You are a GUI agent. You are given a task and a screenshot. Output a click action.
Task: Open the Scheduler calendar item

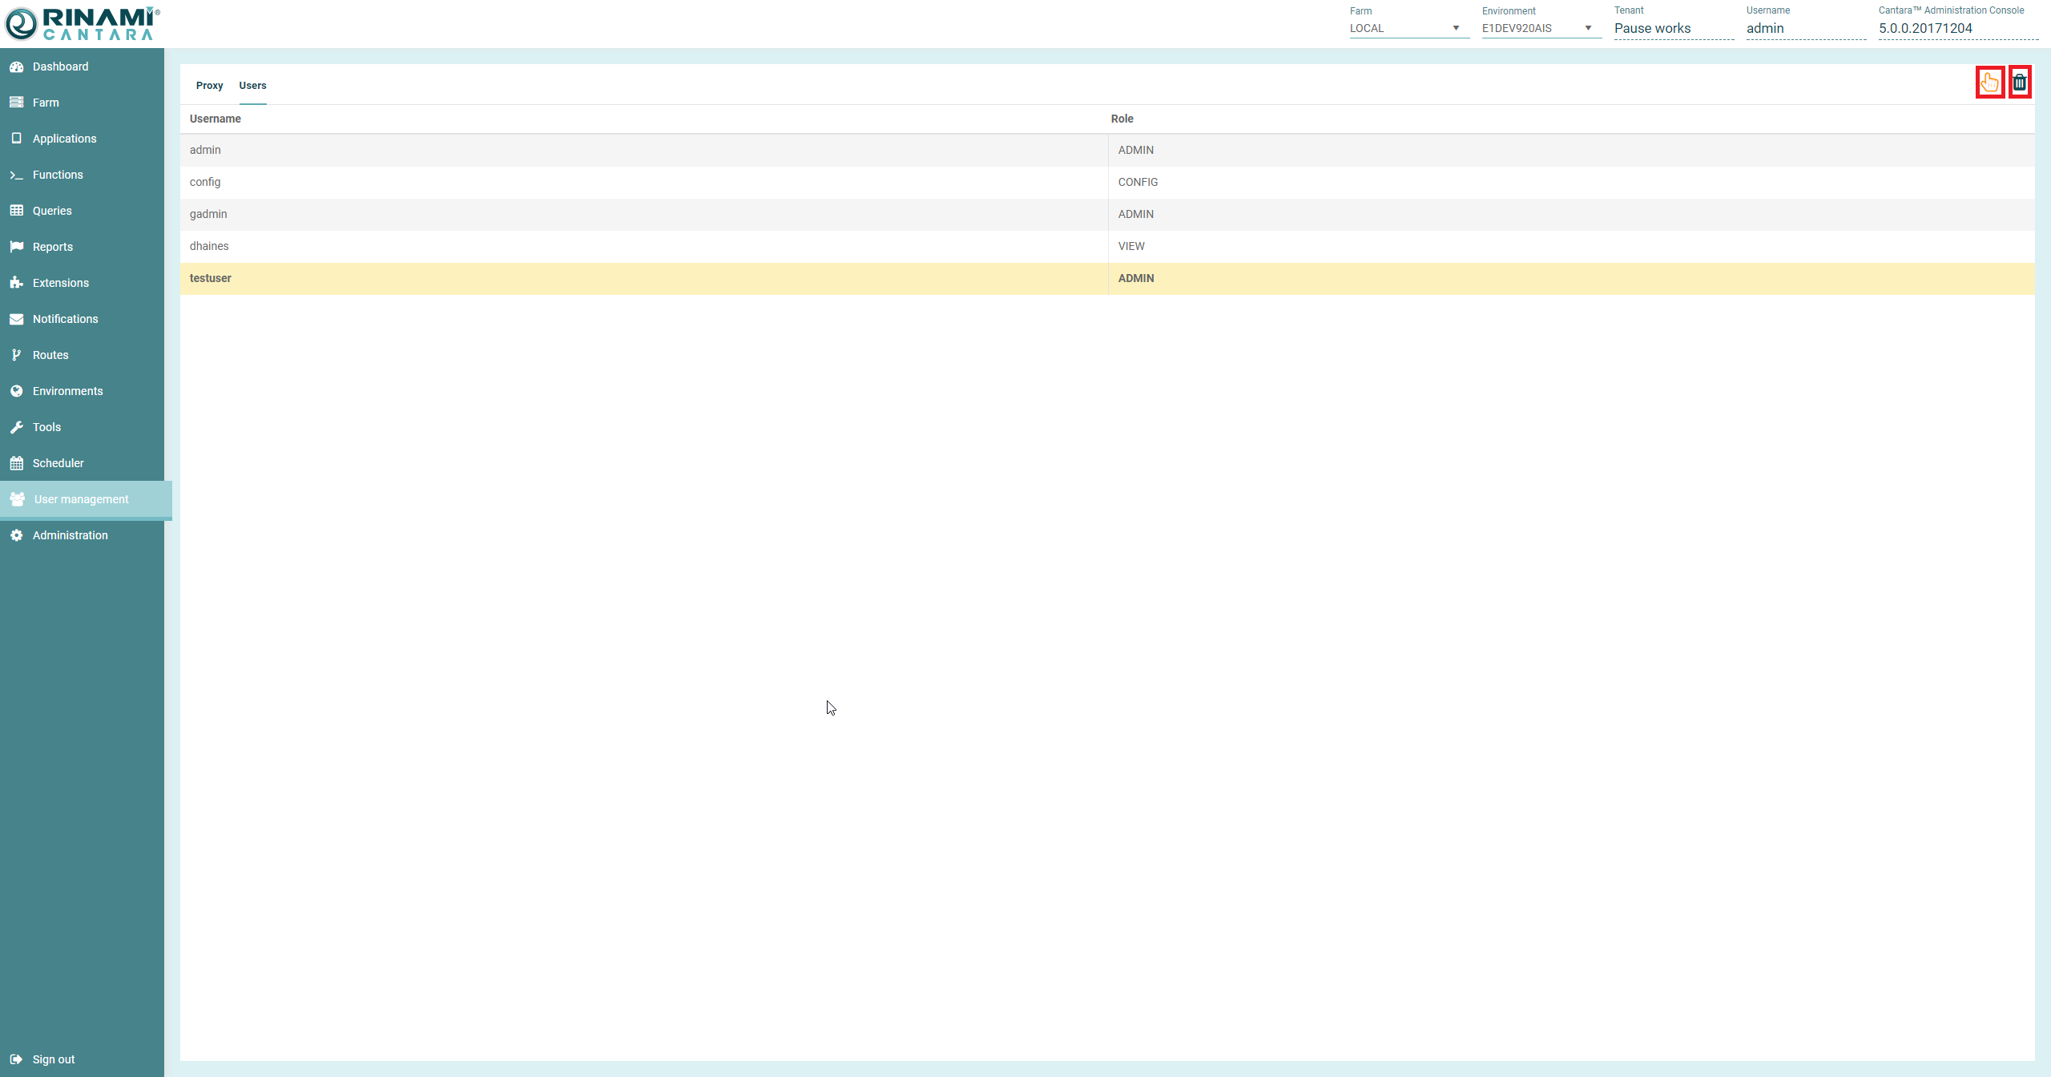[x=58, y=463]
